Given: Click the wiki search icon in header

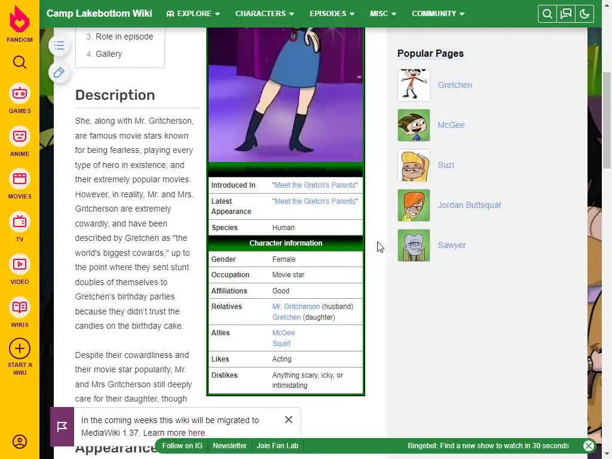Looking at the screenshot, I should [547, 14].
